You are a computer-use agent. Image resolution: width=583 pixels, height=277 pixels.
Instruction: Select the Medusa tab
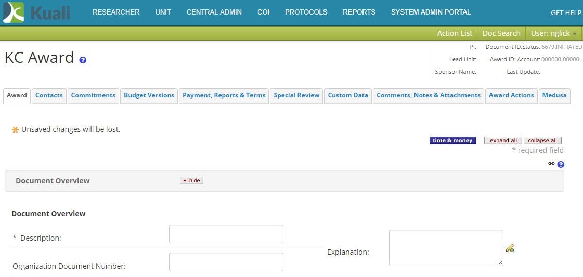(x=554, y=95)
